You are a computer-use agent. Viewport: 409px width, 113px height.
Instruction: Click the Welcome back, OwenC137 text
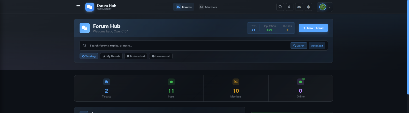(x=110, y=31)
